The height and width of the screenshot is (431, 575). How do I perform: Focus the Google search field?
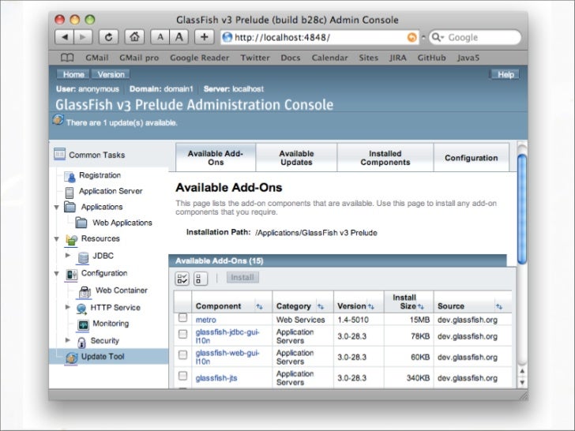tap(475, 37)
